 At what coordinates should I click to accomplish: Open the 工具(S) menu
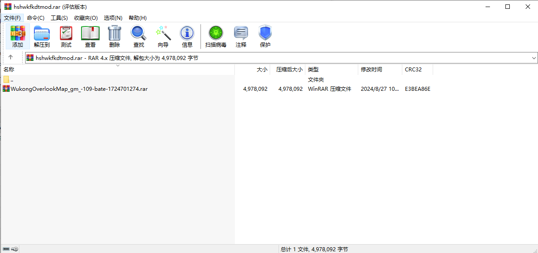click(x=59, y=18)
